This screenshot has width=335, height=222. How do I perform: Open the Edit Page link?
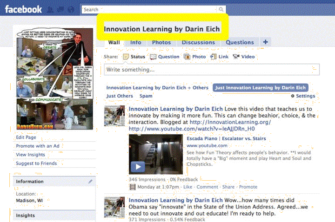coord(26,137)
